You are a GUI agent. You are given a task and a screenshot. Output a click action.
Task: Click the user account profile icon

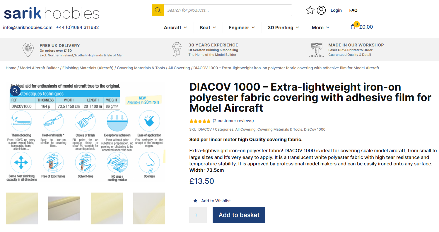321,10
